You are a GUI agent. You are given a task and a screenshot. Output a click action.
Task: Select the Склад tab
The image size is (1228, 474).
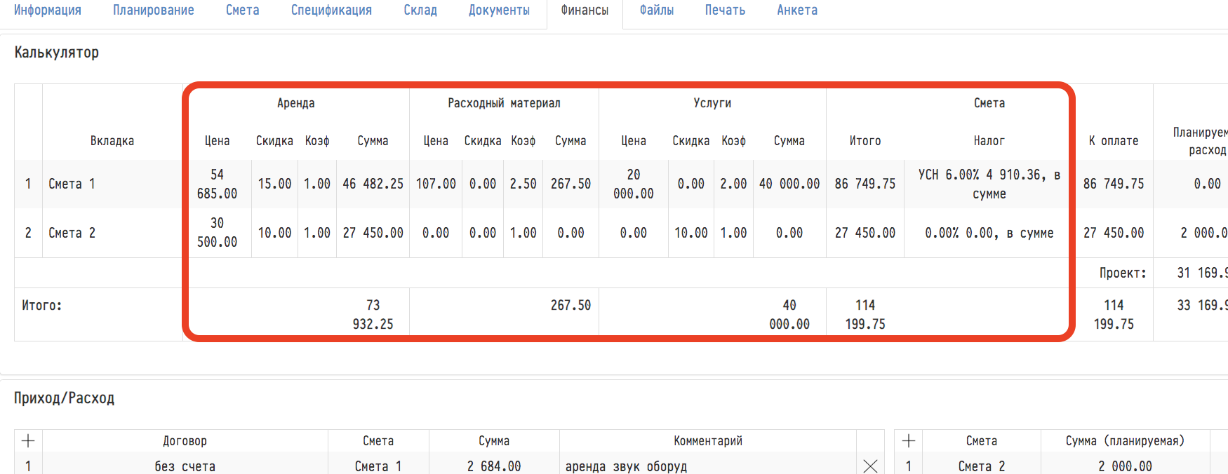click(420, 11)
